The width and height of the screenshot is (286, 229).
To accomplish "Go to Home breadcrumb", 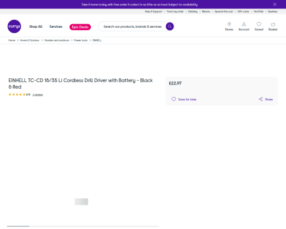I will [x=11, y=40].
